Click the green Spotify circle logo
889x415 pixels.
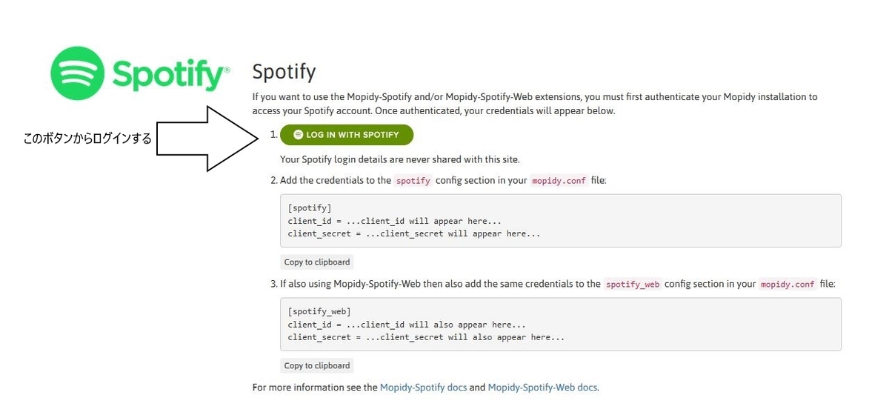pos(77,73)
